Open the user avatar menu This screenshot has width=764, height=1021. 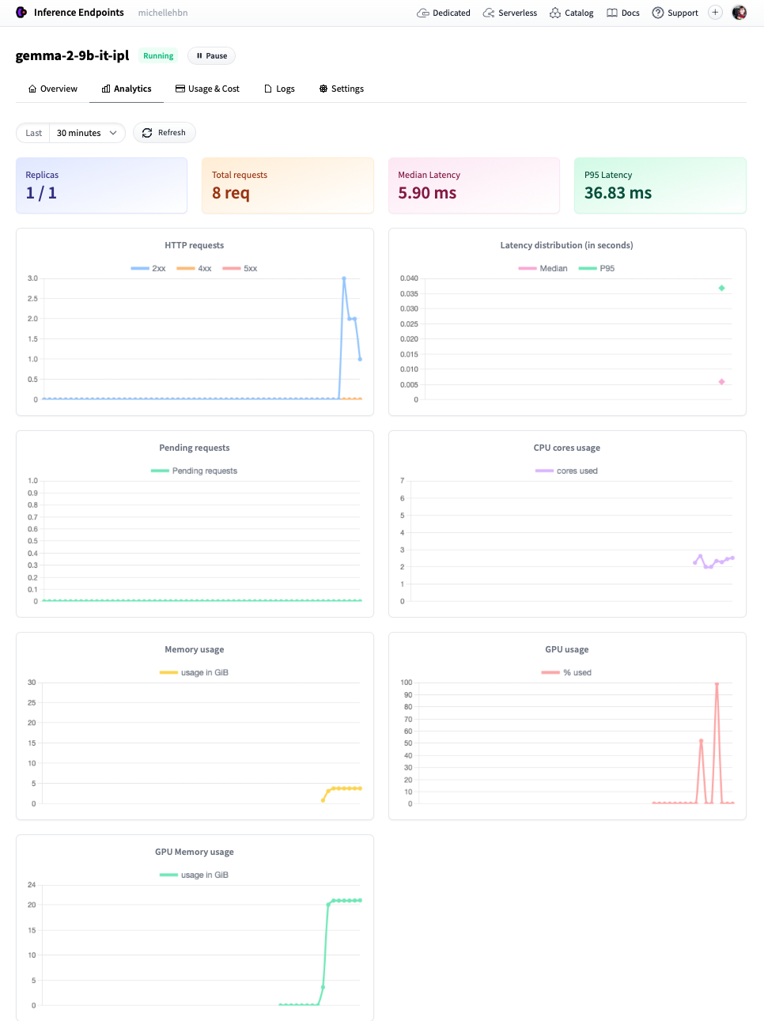(x=739, y=13)
